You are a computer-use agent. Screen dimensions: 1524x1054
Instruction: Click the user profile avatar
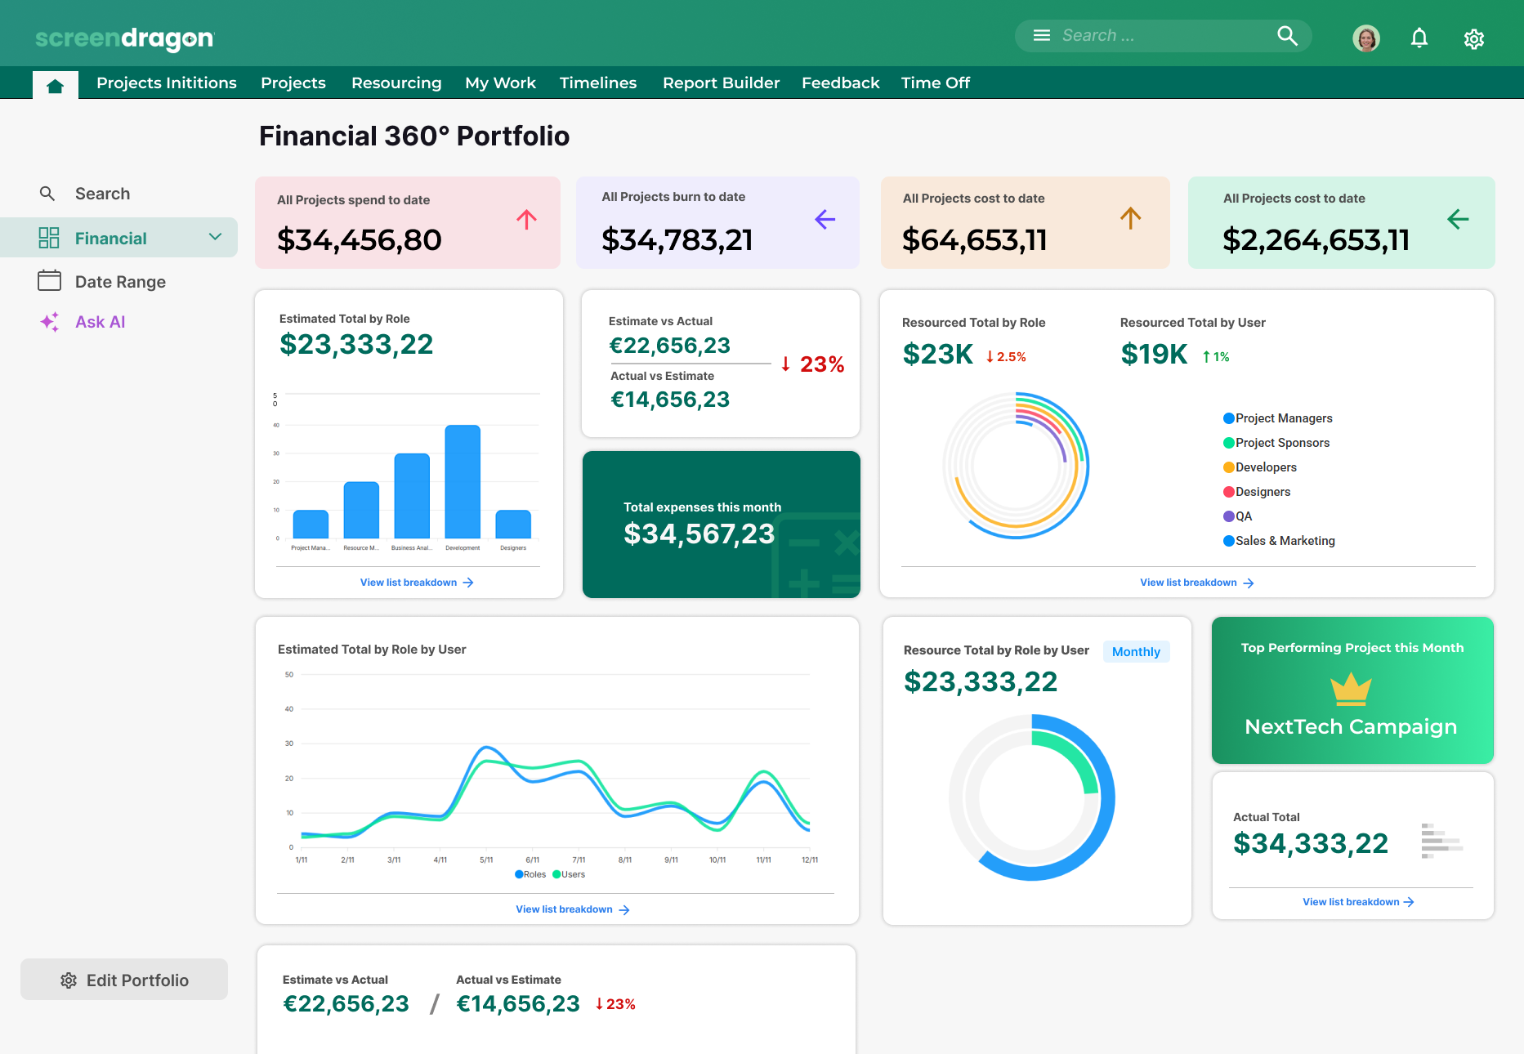pos(1365,38)
